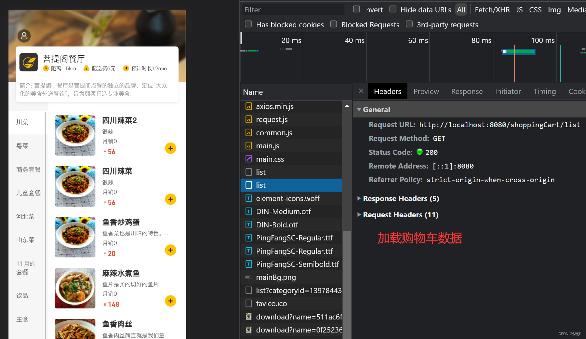Toggle the Hide data URLs checkbox
The height and width of the screenshot is (339, 586).
pos(393,9)
